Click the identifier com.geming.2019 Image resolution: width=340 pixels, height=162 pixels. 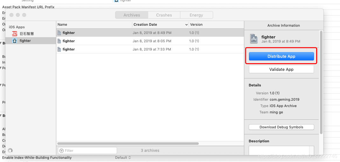click(x=284, y=99)
